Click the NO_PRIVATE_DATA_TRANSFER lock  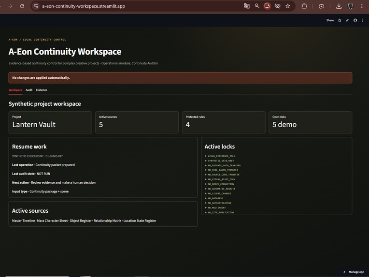(224, 165)
